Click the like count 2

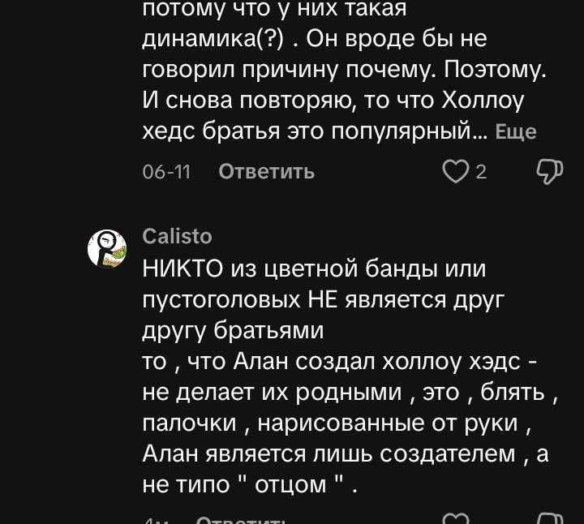click(x=481, y=172)
